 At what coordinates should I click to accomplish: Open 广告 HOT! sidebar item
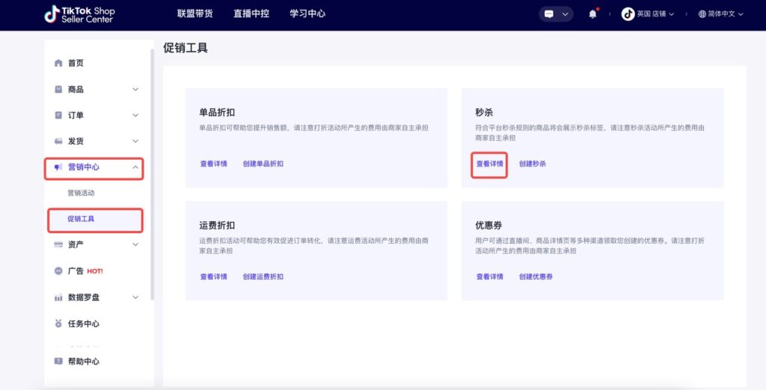coord(85,271)
